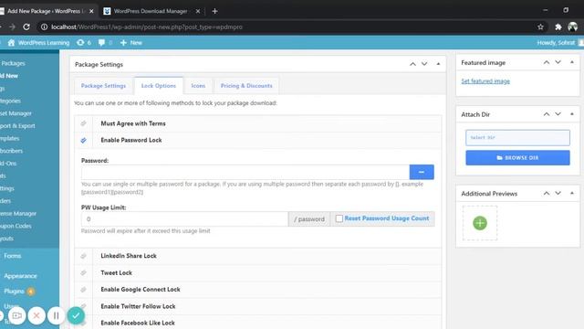Click the green plus to add preview
The image size is (584, 329).
point(480,223)
